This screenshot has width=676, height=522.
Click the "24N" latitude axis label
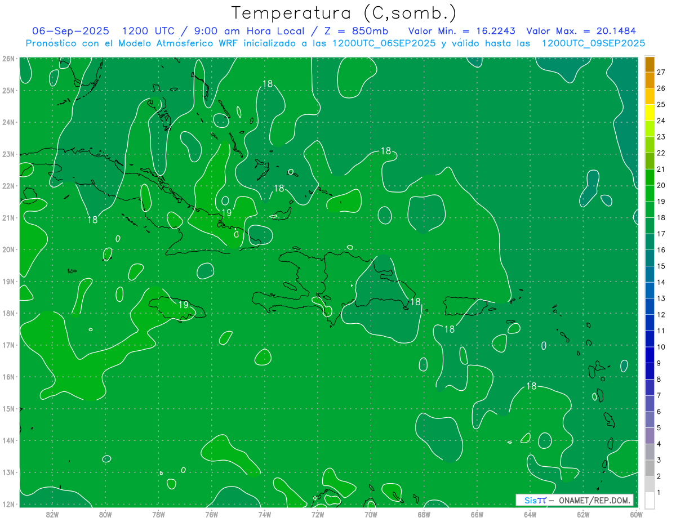tap(8, 122)
